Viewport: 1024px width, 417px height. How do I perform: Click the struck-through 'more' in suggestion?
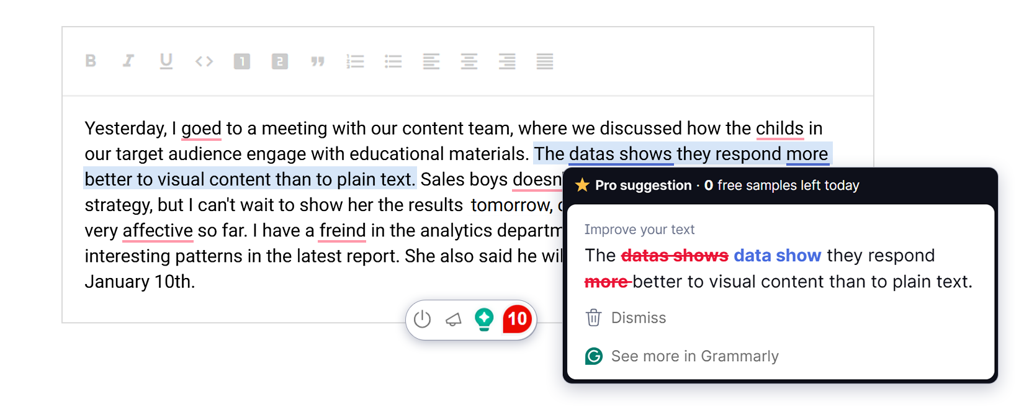pos(606,282)
